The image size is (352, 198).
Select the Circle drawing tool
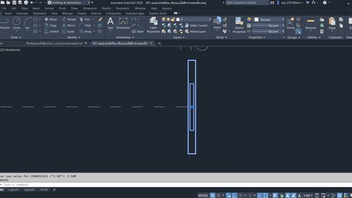point(16,23)
